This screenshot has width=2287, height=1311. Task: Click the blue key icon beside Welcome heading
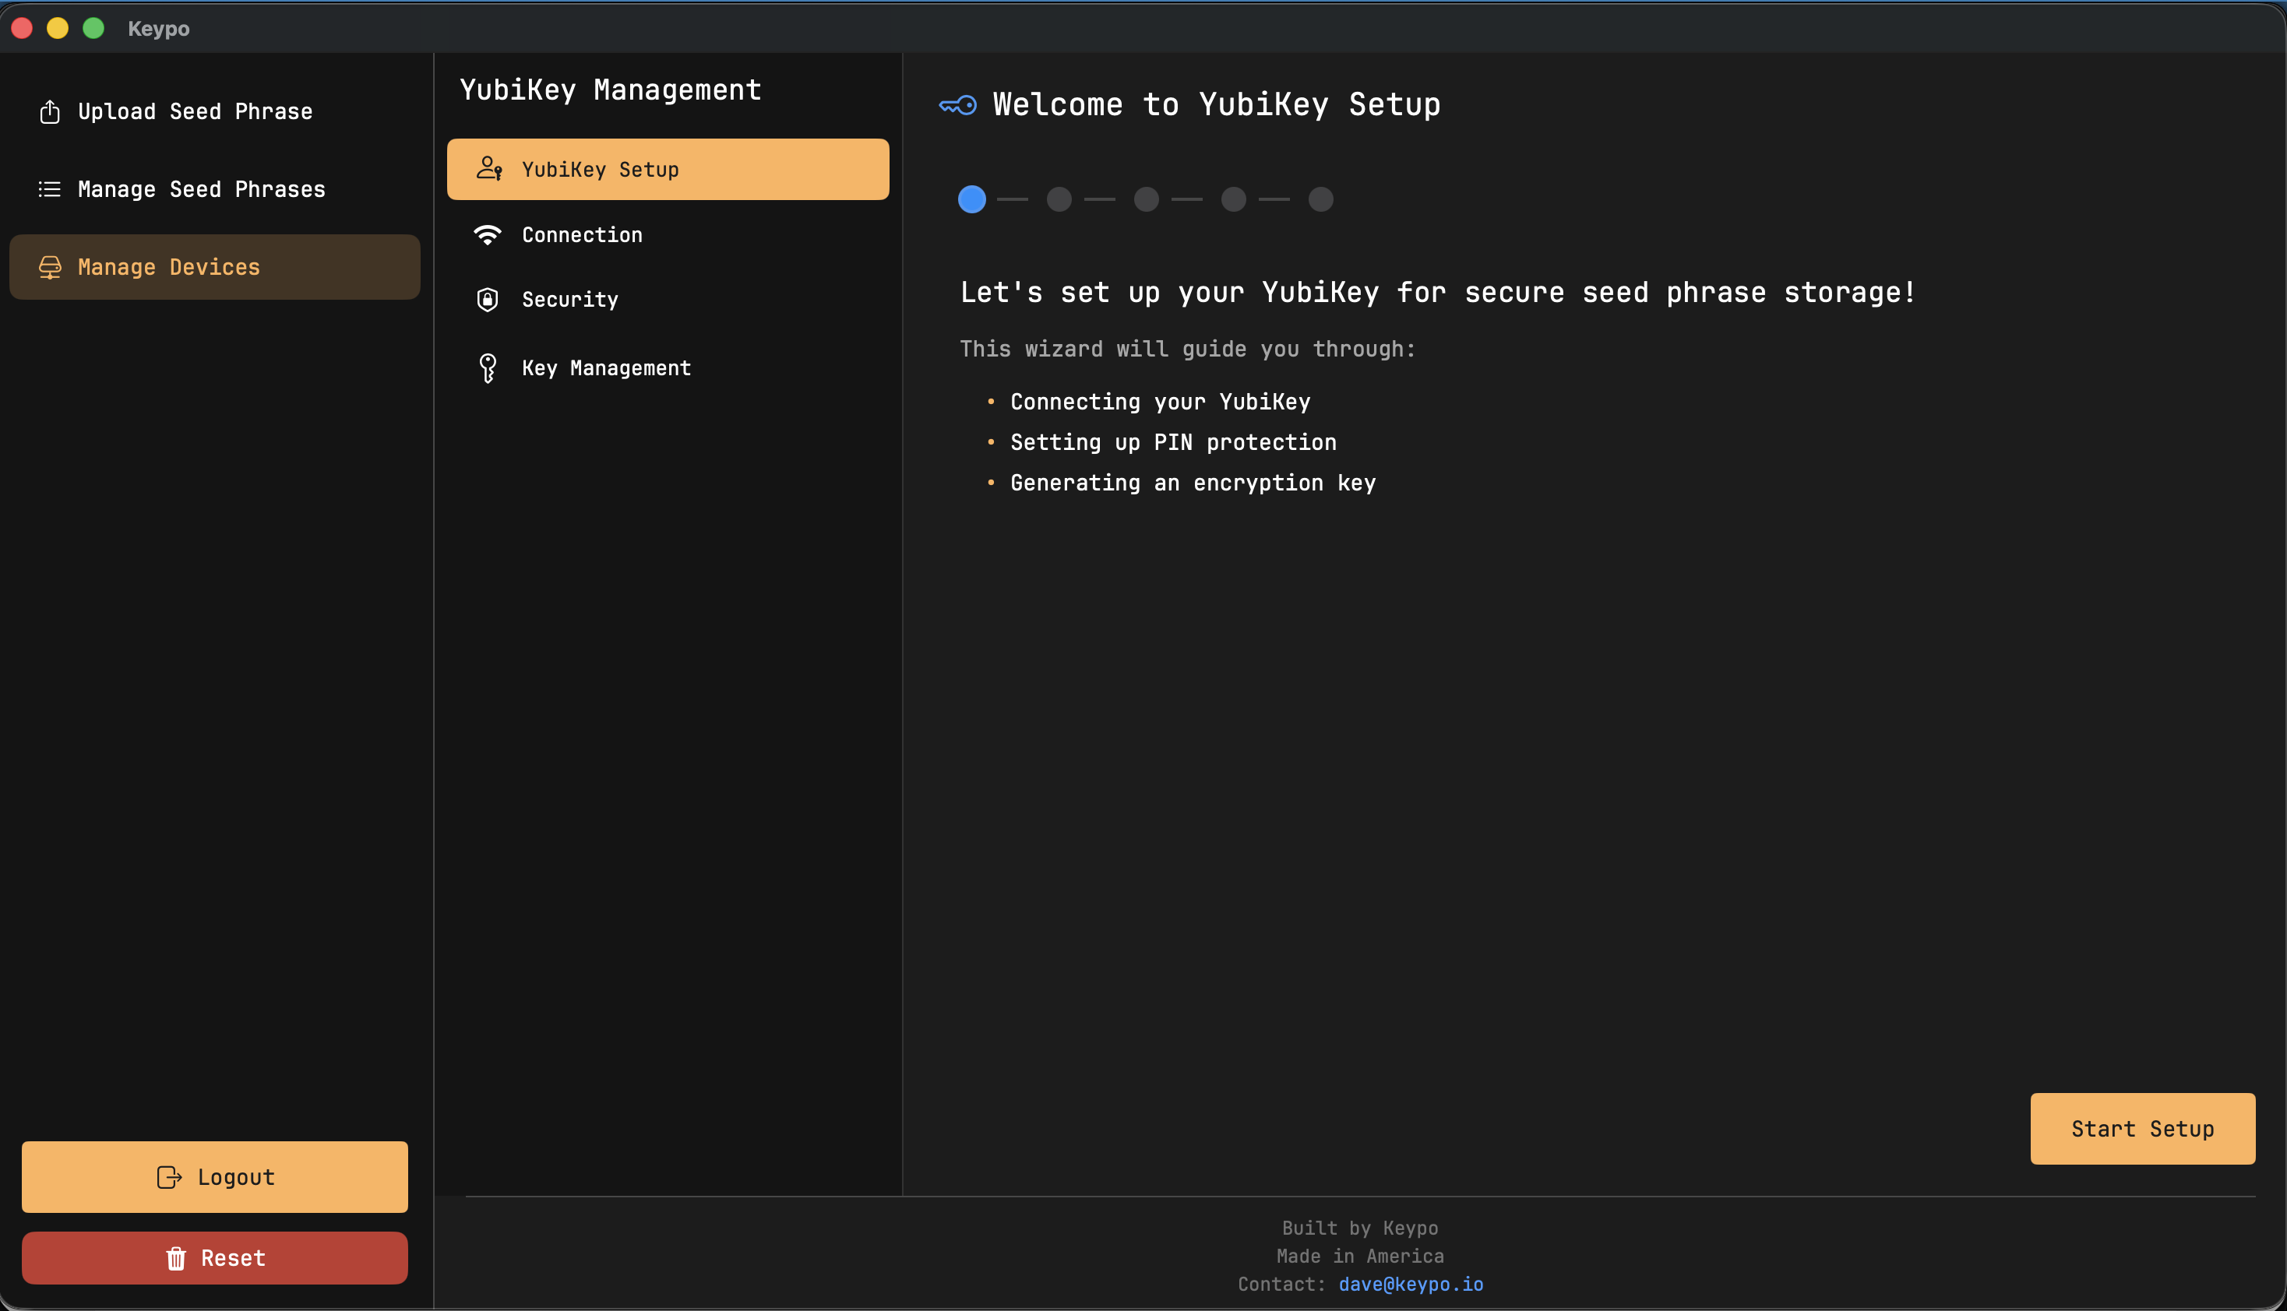pos(957,104)
